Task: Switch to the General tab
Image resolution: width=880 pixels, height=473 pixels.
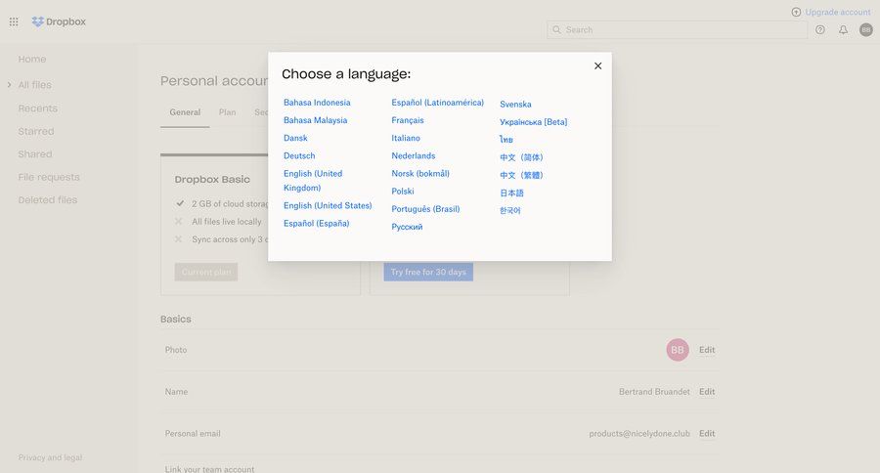Action: coord(185,112)
